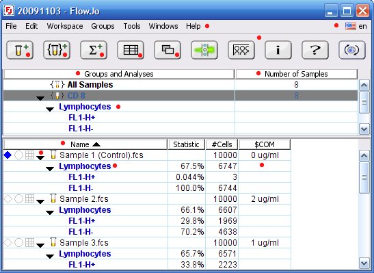Open the Workspace menu
374x273 pixels.
(x=65, y=26)
